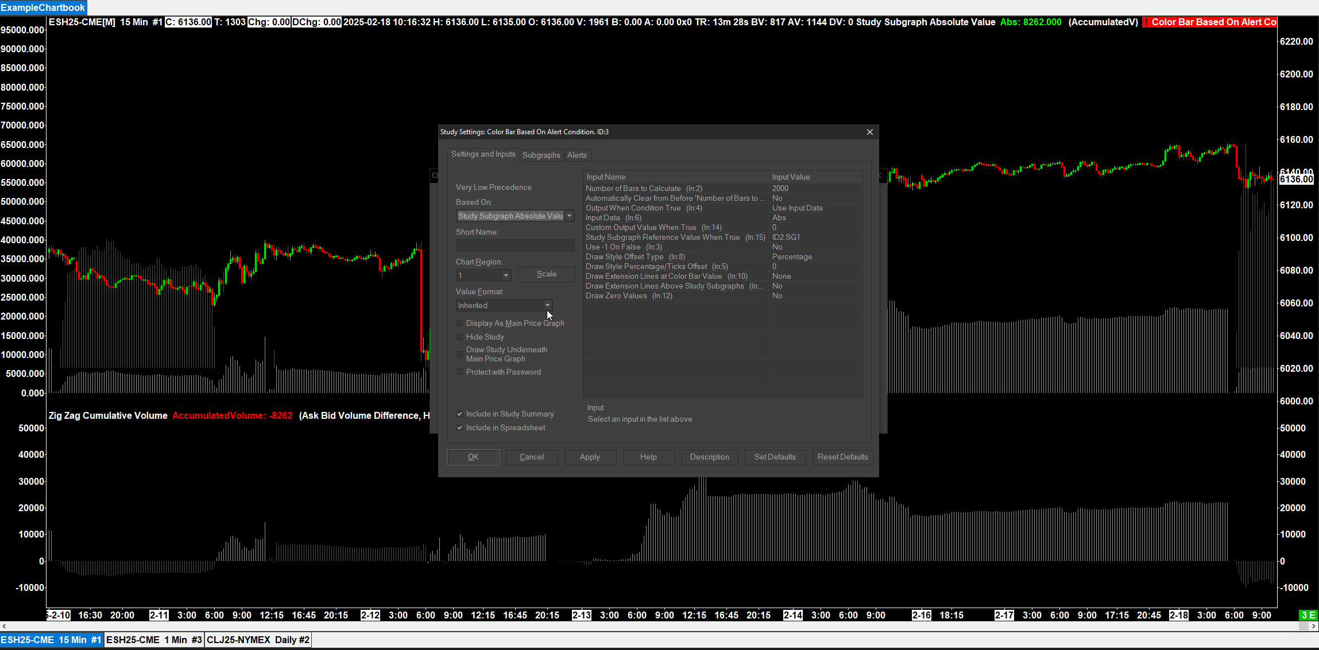Click the red alert exclamation indicator
Screen dimensions: 1319x650
1146,22
